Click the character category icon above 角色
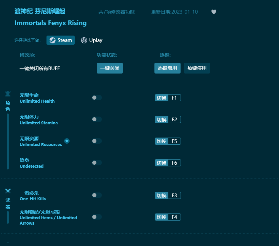 click(8, 94)
